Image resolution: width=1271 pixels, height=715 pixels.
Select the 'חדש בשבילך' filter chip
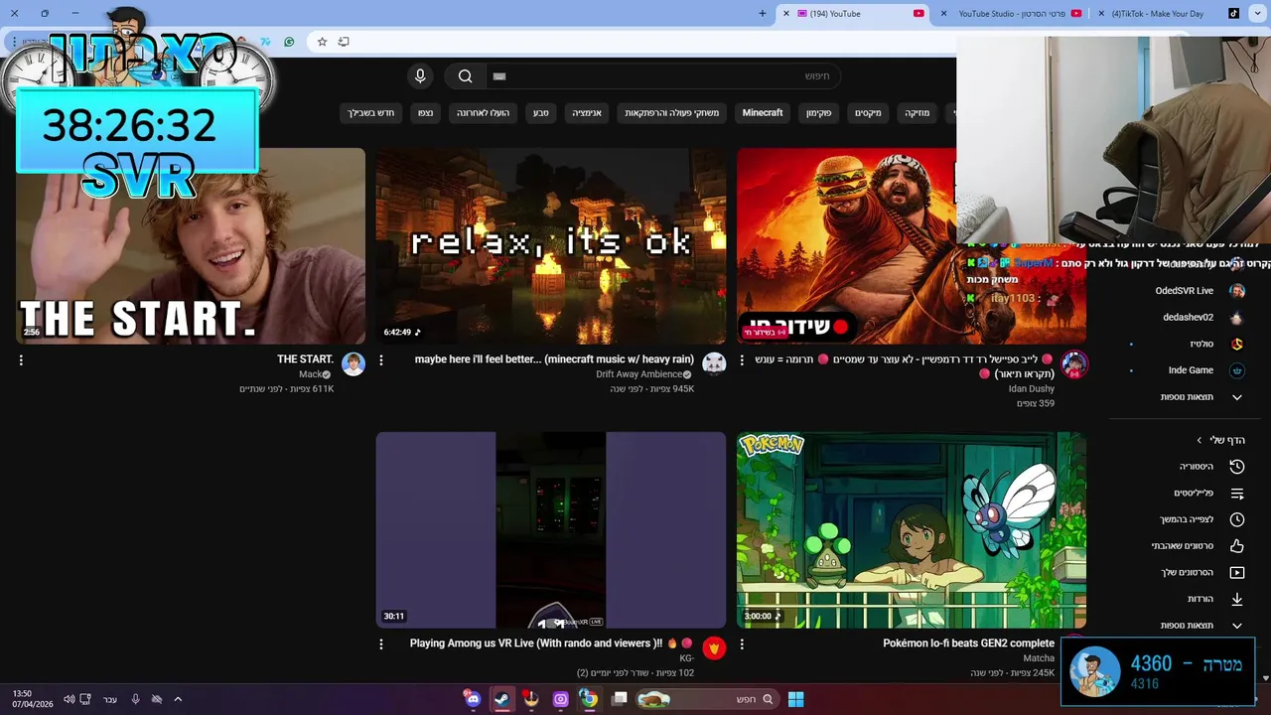click(371, 113)
